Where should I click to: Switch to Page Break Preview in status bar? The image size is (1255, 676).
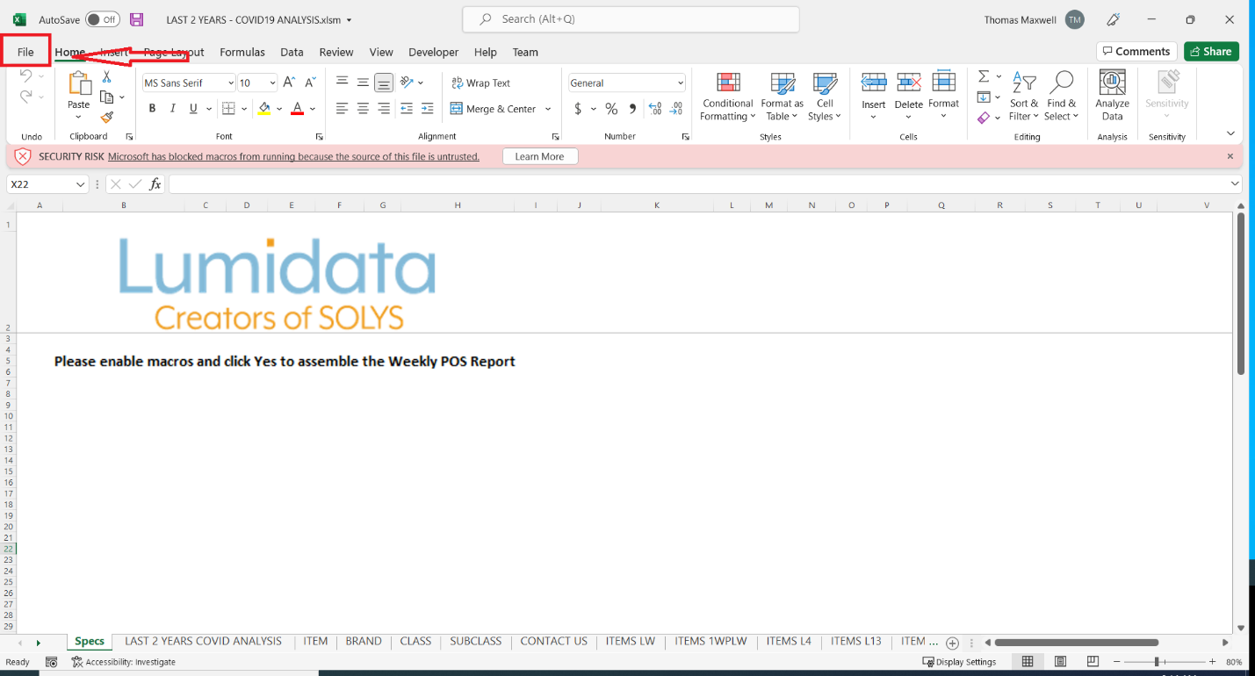[x=1093, y=662]
